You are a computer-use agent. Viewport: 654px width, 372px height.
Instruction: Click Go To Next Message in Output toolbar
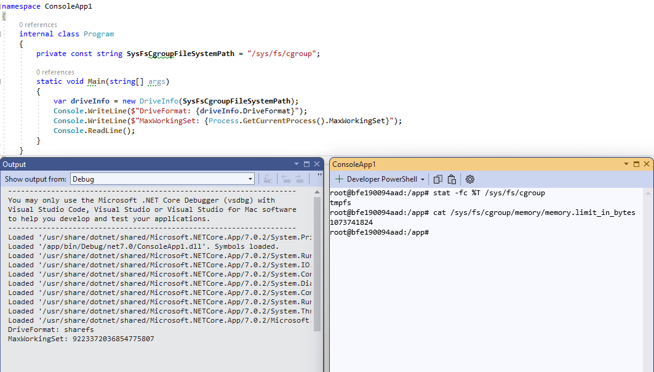[300, 179]
